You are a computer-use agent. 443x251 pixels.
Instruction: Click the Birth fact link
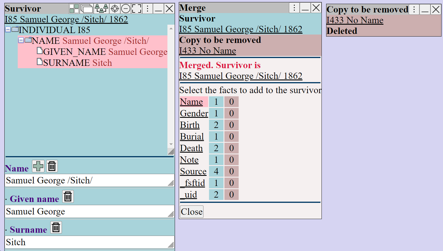[190, 125]
